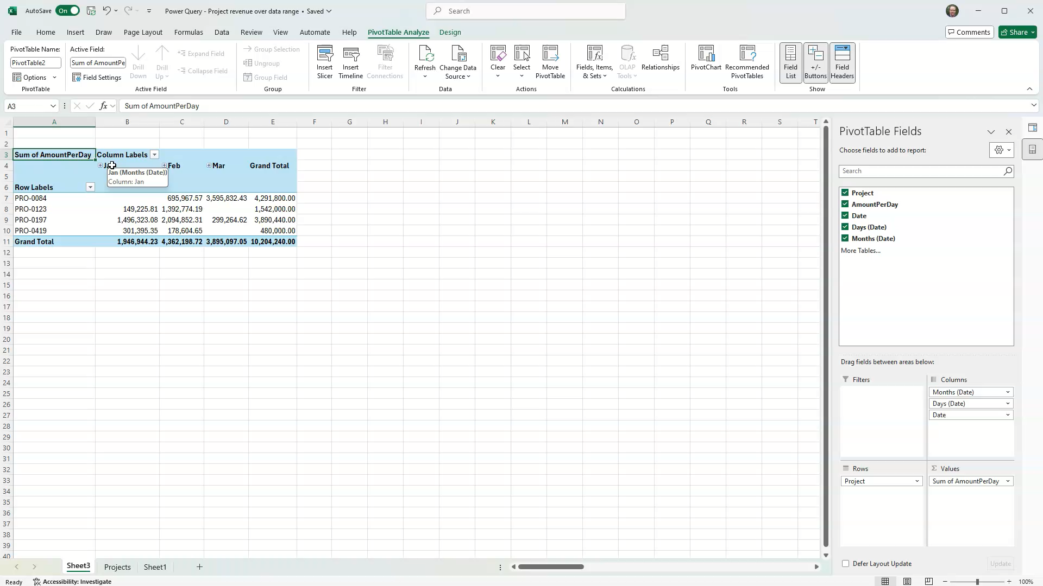The image size is (1043, 586).
Task: Enable Defer Layout Update
Action: [846, 564]
